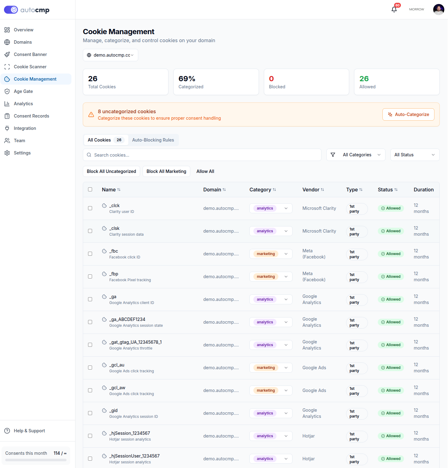Open category dropdown for _fbp
This screenshot has width=448, height=468.
(271, 277)
